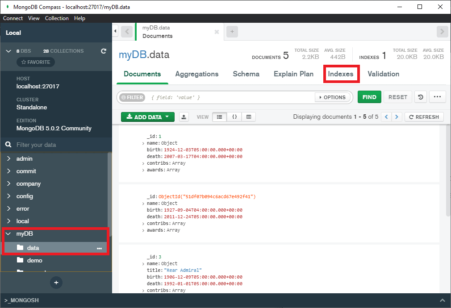
Task: Select the table view icon
Action: tap(249, 117)
